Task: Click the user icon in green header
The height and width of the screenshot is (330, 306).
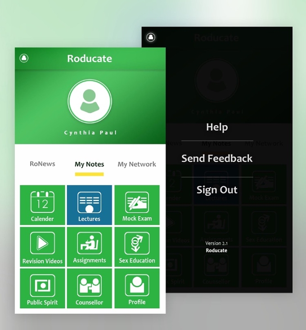Action: click(24, 58)
